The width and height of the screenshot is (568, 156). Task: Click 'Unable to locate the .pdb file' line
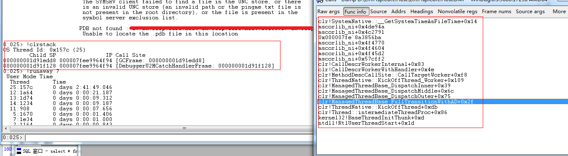click(160, 34)
